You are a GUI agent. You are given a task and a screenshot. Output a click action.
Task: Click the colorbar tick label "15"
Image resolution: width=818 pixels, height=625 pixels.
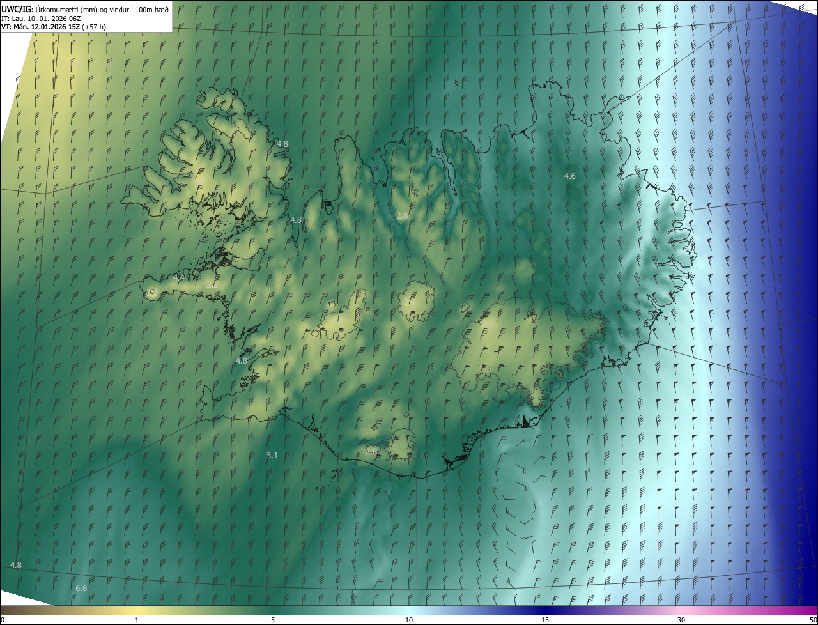tap(545, 620)
